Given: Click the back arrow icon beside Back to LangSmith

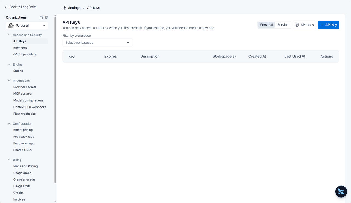Looking at the screenshot, I should pyautogui.click(x=6, y=7).
